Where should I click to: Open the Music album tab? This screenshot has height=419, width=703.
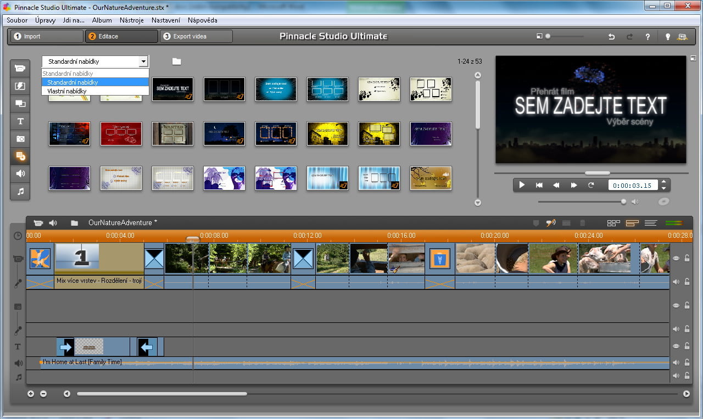pos(20,192)
